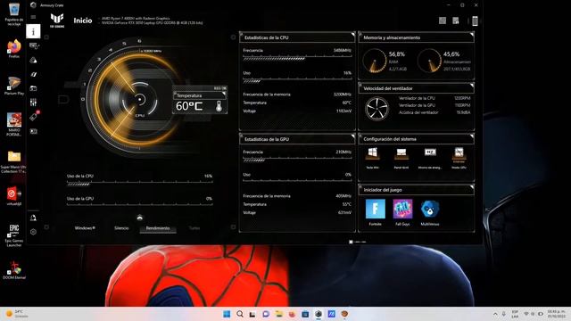
Task: Go to first page indicator dot
Action: (351, 242)
